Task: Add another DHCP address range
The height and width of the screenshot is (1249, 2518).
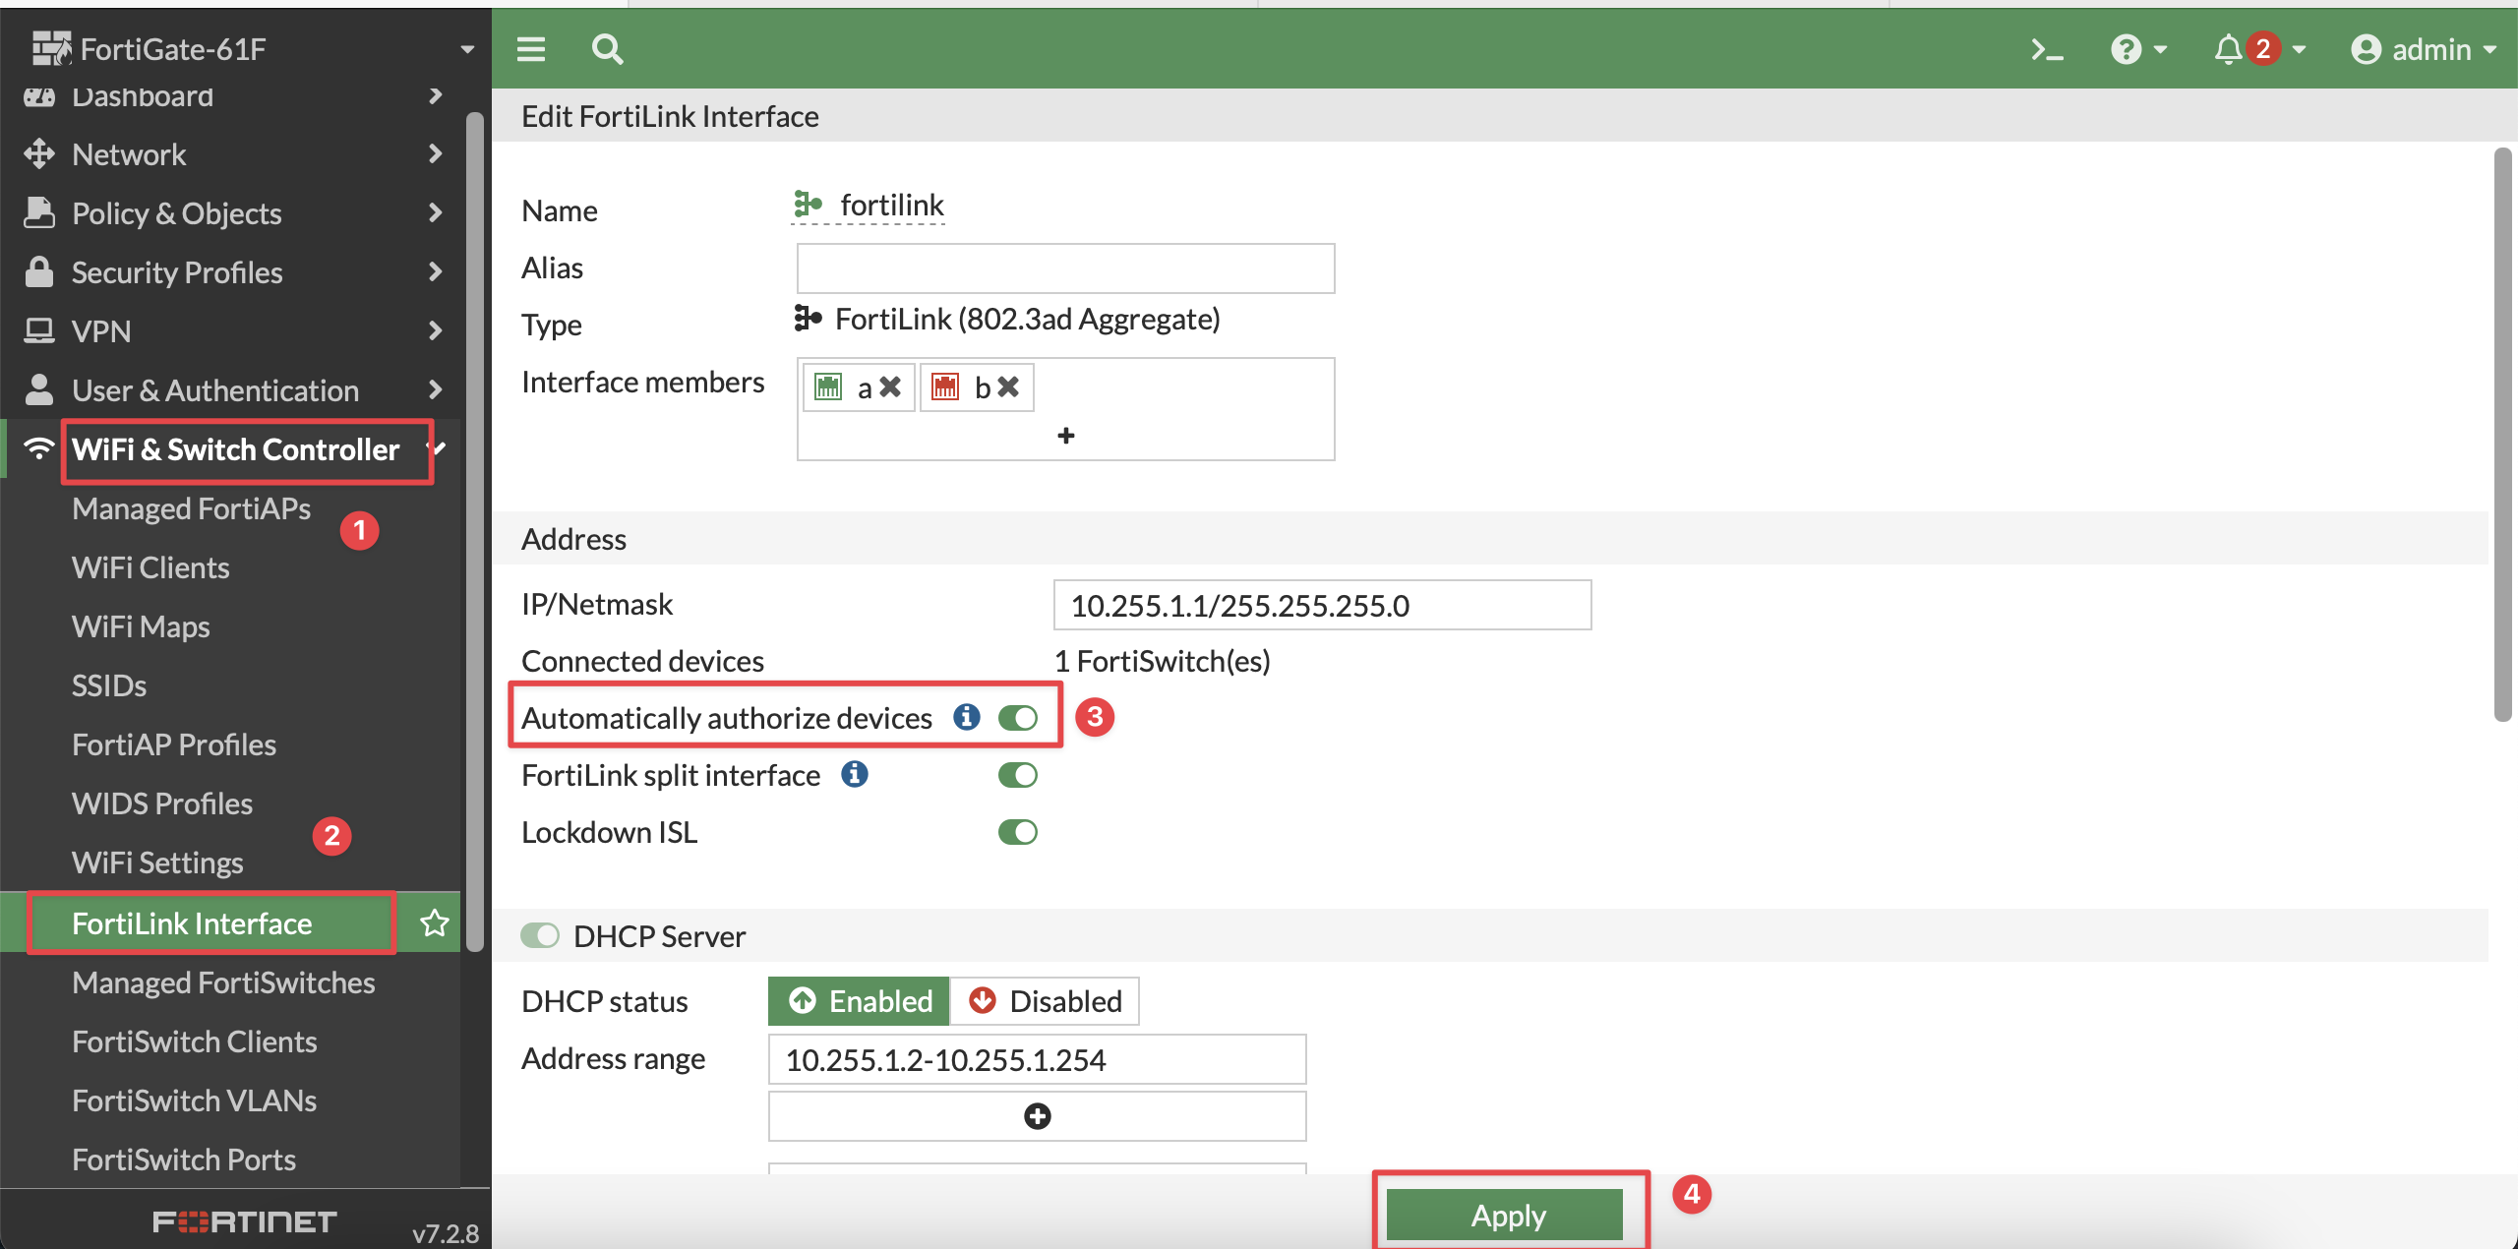Action: pos(1037,1115)
